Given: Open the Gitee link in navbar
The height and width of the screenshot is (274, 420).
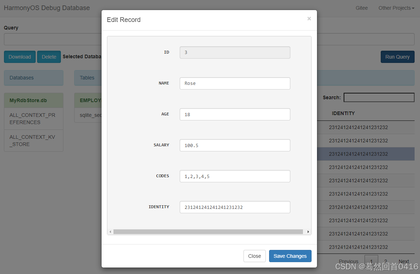Looking at the screenshot, I should coord(362,8).
